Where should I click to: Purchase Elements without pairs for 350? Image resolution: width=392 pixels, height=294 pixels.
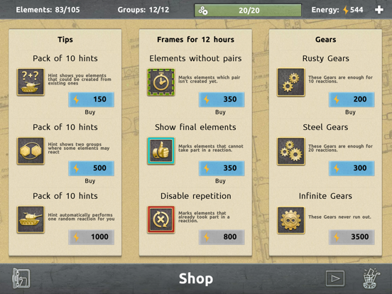[222, 99]
